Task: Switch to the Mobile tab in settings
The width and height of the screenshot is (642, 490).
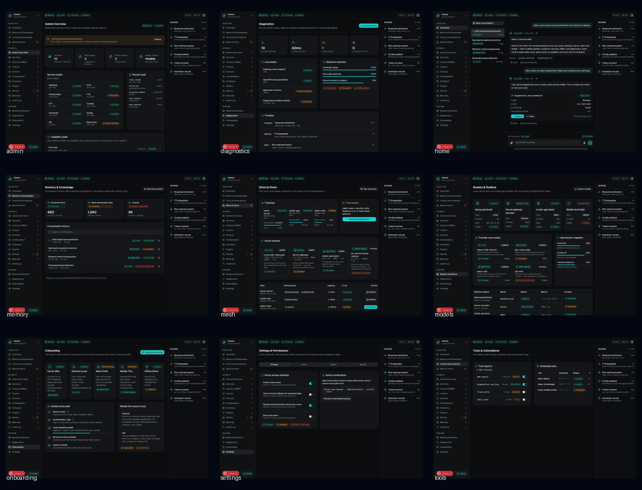Action: tap(363, 364)
